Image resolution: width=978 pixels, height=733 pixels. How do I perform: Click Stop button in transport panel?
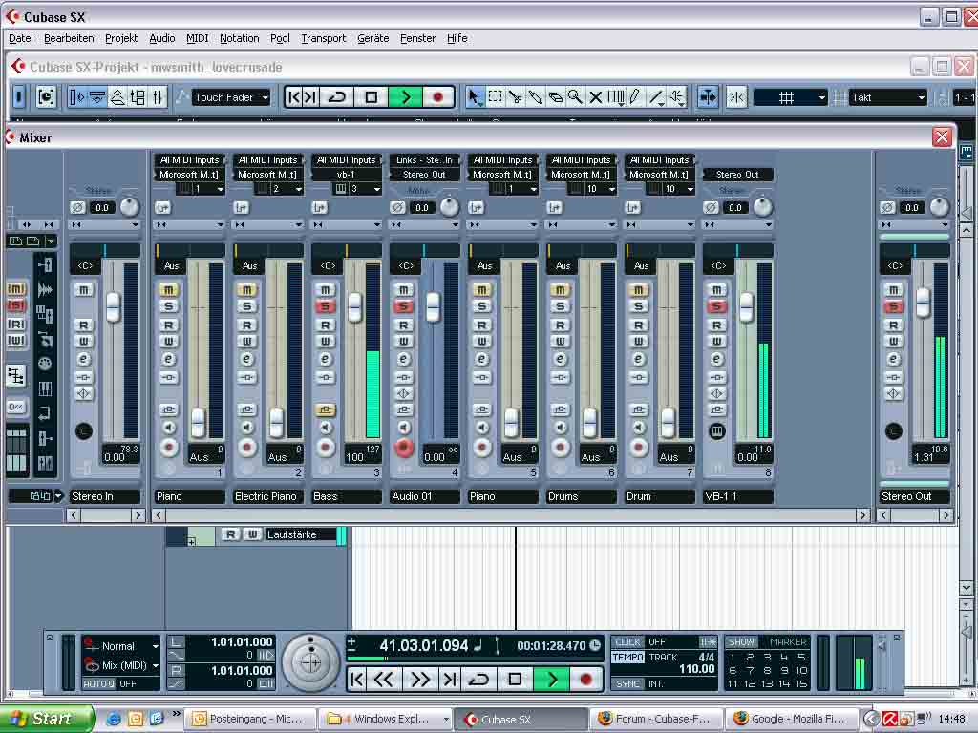click(515, 680)
